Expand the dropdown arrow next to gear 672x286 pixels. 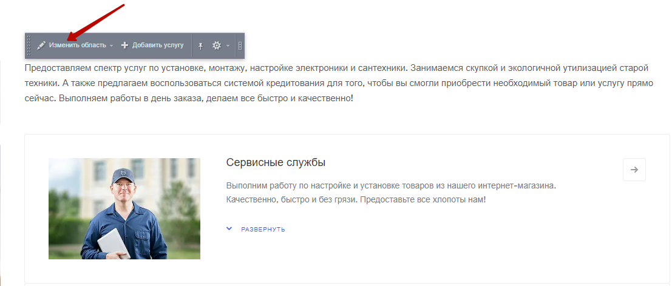pos(228,45)
